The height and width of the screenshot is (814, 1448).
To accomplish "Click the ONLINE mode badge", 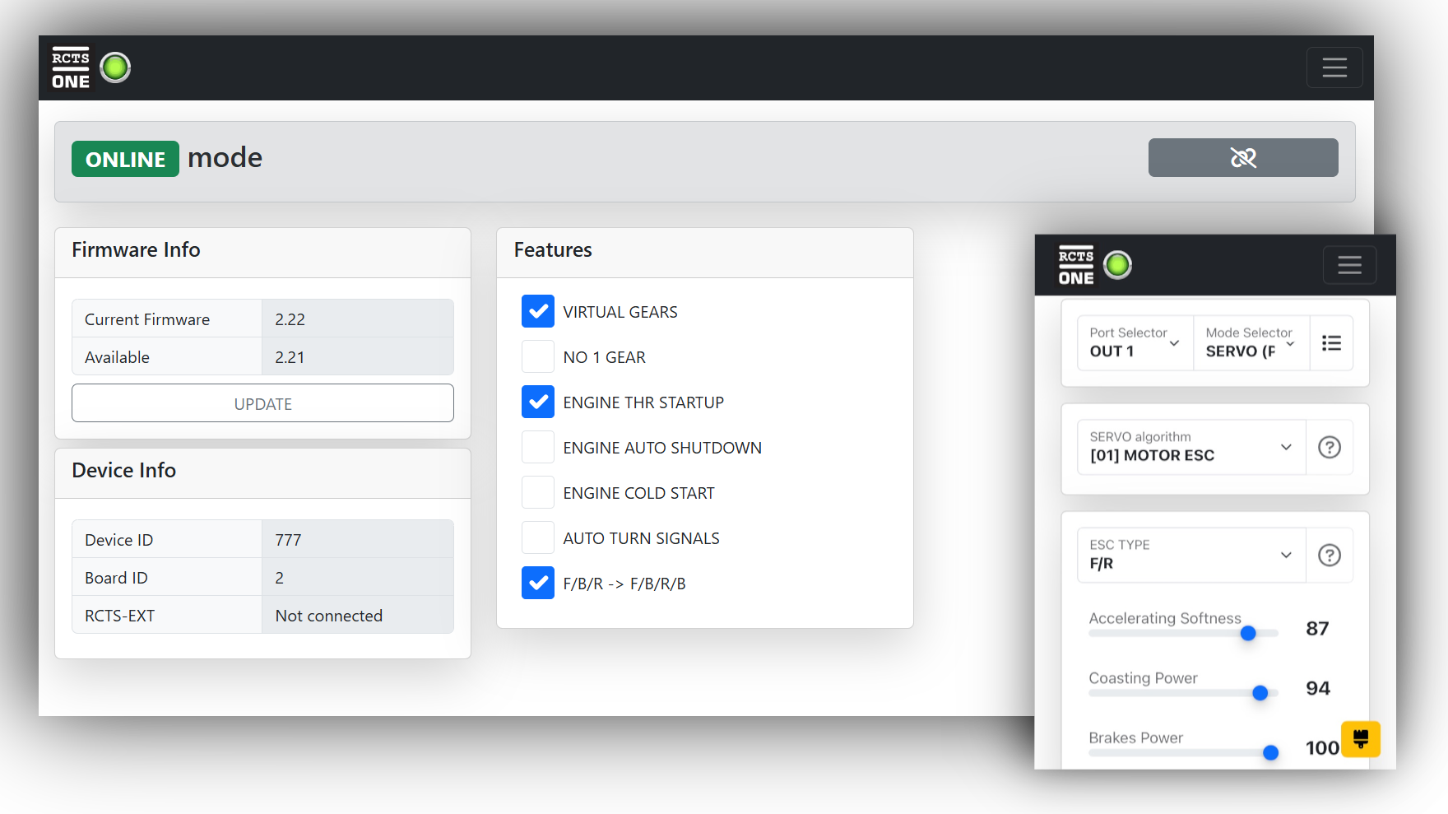I will pyautogui.click(x=125, y=159).
